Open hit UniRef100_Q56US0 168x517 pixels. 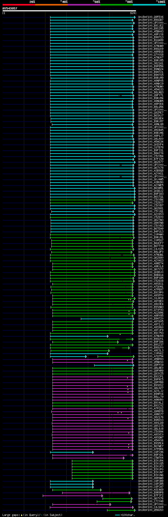151,510
